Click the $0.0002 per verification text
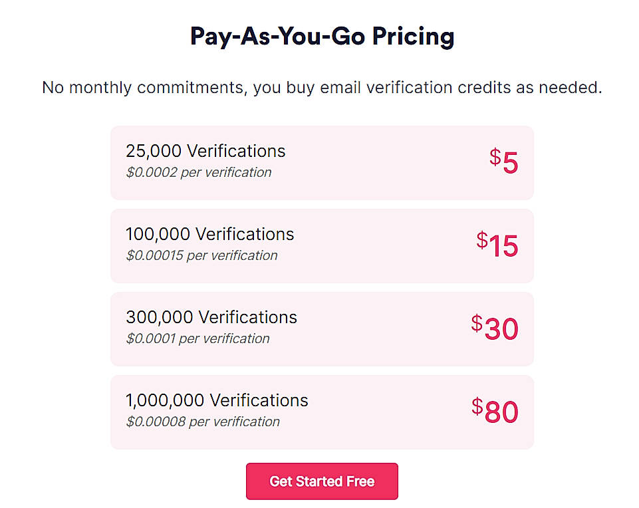The width and height of the screenshot is (639, 508). point(198,172)
